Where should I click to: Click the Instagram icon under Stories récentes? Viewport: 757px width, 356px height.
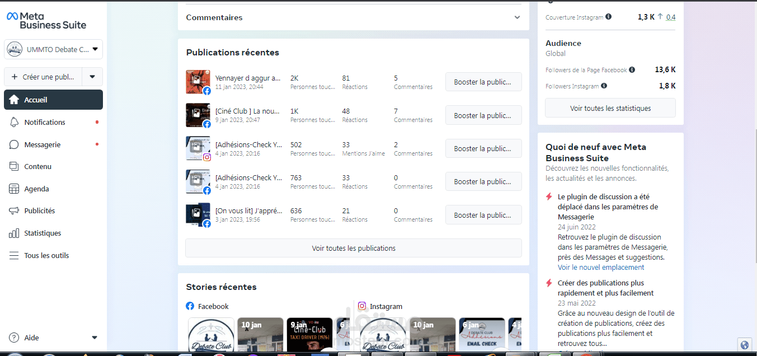[362, 306]
